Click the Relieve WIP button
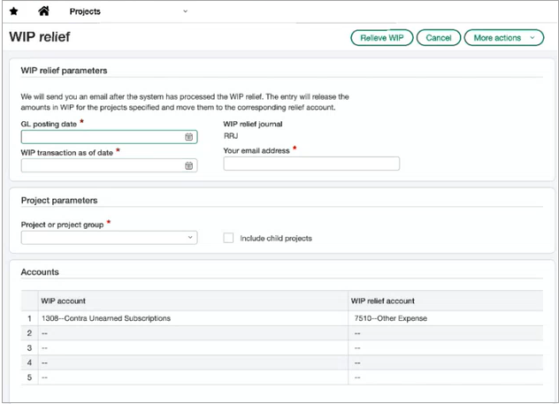The width and height of the screenshot is (559, 404). tap(381, 38)
